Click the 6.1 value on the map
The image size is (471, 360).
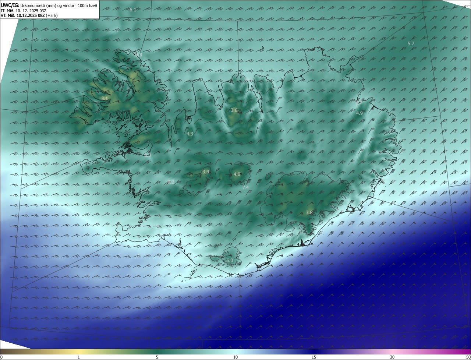point(133,10)
